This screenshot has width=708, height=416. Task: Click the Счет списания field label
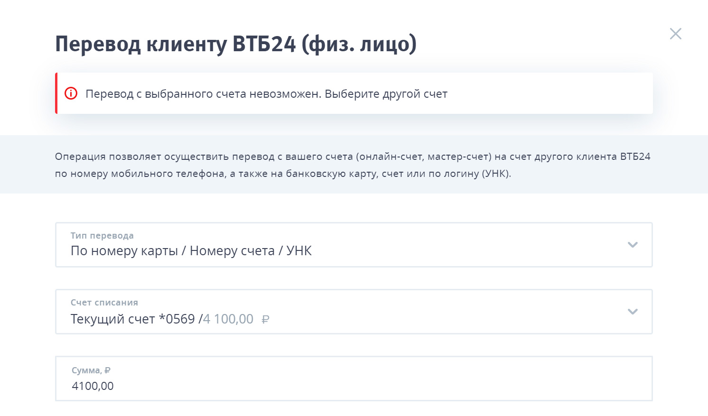coord(104,303)
